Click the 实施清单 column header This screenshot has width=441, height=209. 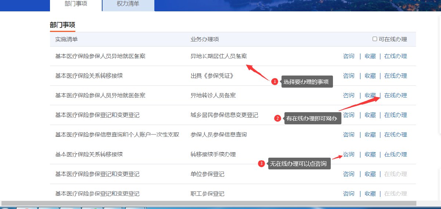click(67, 39)
